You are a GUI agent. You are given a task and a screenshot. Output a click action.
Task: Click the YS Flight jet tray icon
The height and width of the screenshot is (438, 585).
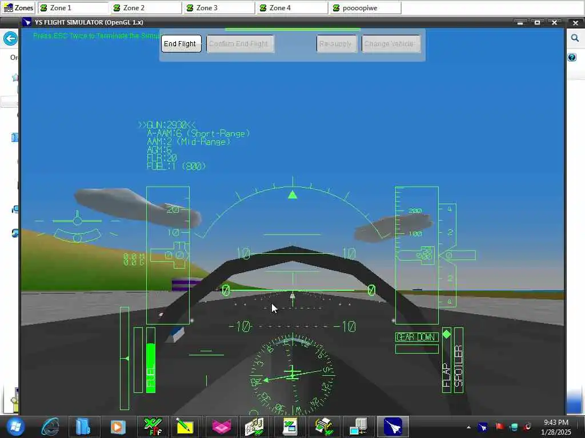coord(483,427)
